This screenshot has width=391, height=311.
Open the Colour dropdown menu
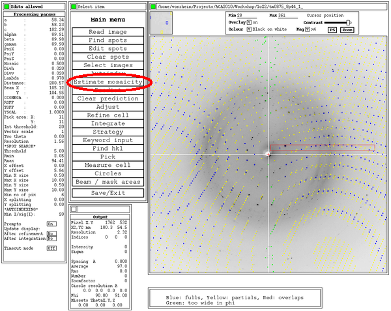click(x=250, y=29)
